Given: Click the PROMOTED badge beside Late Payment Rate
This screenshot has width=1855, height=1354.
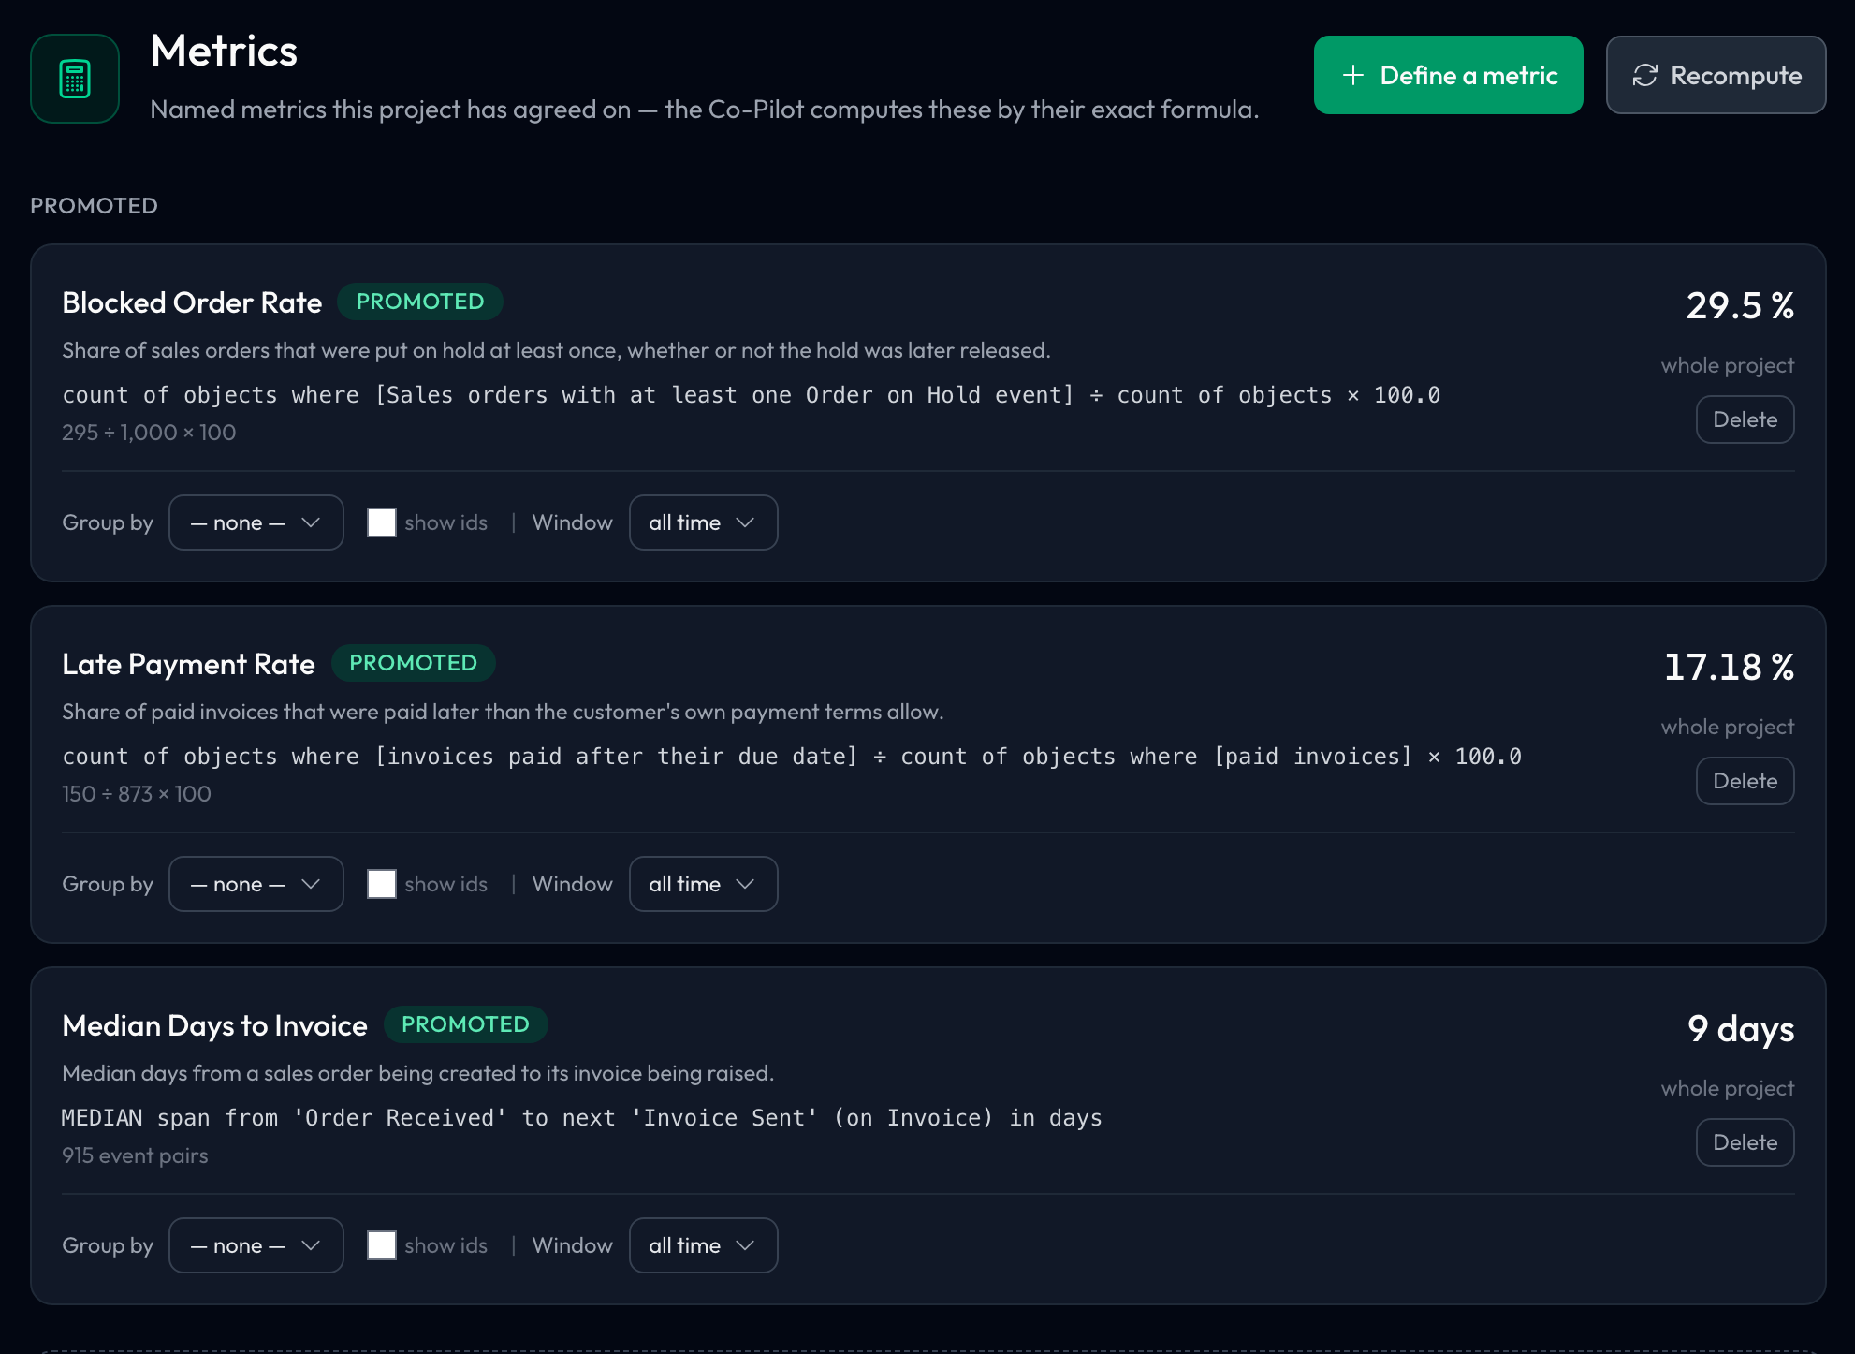Looking at the screenshot, I should 413,663.
